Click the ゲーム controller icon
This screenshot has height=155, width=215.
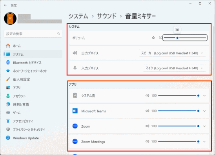click(8, 113)
